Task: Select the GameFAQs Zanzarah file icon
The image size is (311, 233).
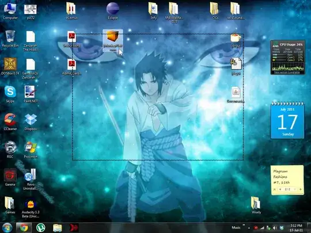Action: 30,69
